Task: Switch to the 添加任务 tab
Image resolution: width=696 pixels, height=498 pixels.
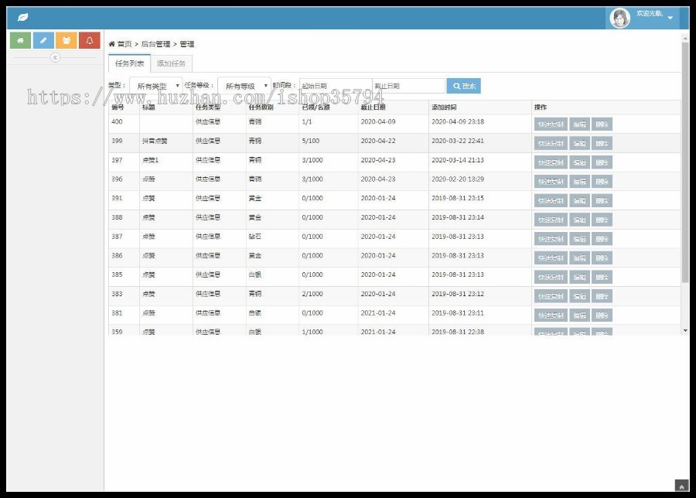Action: click(x=171, y=63)
